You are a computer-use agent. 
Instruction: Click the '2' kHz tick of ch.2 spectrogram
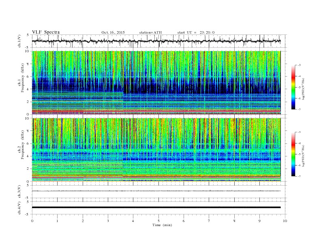(x=28, y=169)
